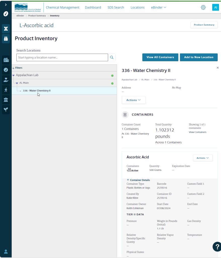
Task: Run the location search with the magnifier icon
Action: (x=112, y=57)
